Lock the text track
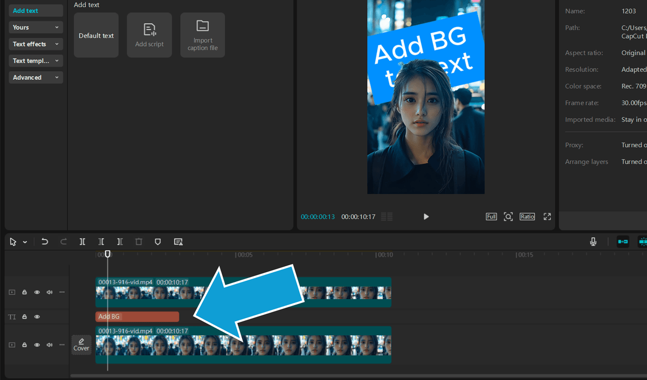This screenshot has height=380, width=647. tap(24, 317)
